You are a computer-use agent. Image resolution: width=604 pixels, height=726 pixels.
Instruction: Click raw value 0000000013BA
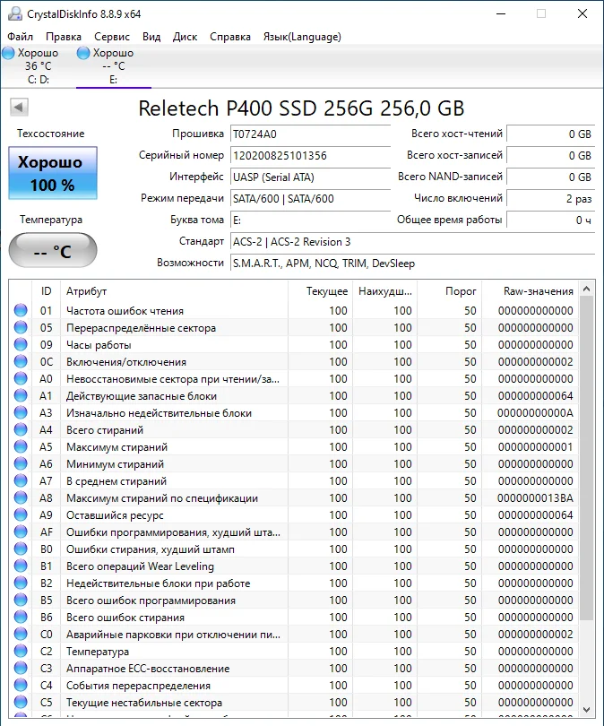click(x=535, y=498)
